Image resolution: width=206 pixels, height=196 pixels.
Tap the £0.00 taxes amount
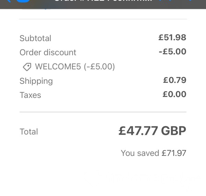coord(174,94)
